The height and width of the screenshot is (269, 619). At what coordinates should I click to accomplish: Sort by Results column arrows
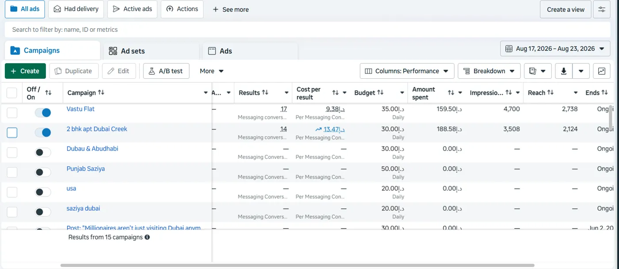pyautogui.click(x=265, y=92)
